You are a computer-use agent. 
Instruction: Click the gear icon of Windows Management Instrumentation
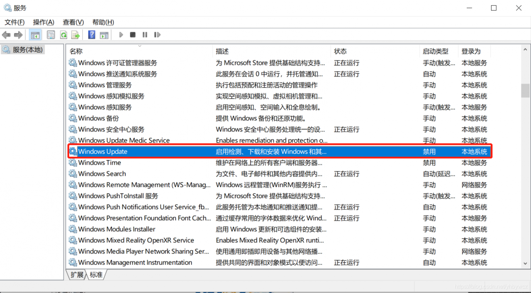(x=73, y=262)
